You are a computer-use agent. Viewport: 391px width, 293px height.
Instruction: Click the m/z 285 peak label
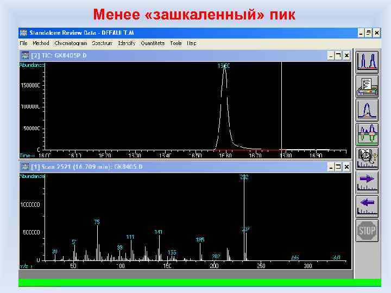295,257
